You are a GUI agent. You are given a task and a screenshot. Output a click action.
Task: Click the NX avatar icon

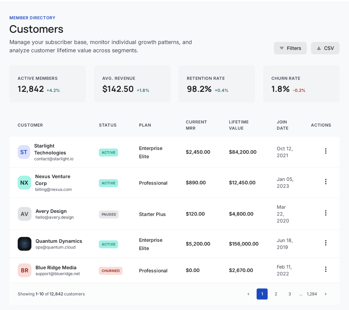(24, 183)
